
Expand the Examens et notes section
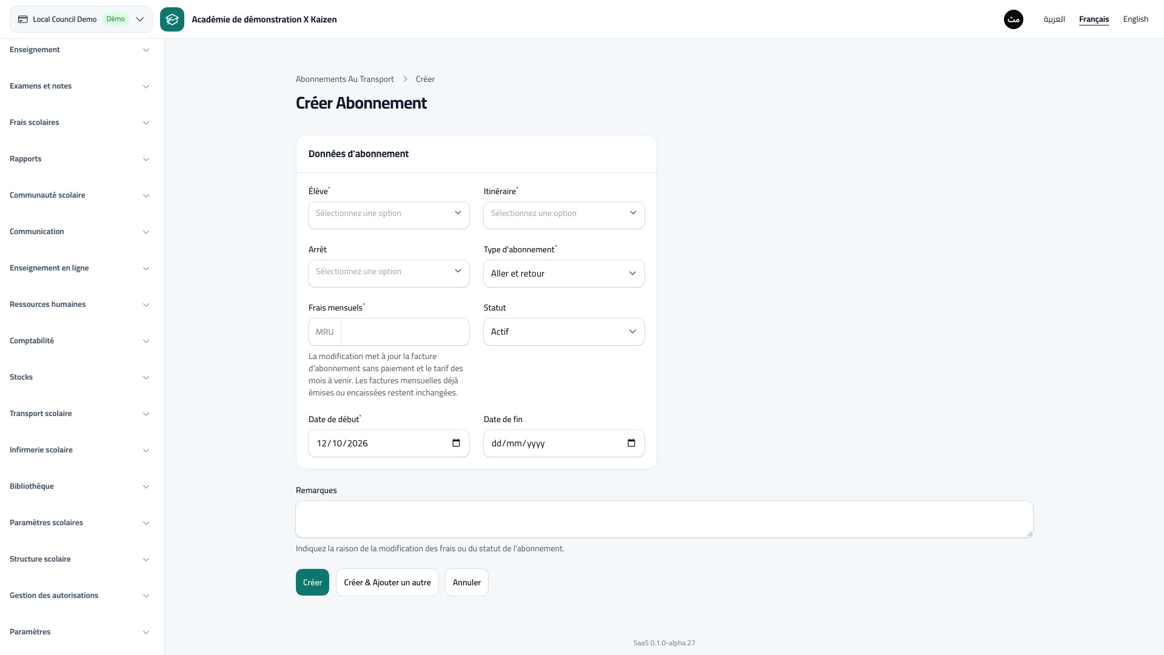pyautogui.click(x=79, y=86)
